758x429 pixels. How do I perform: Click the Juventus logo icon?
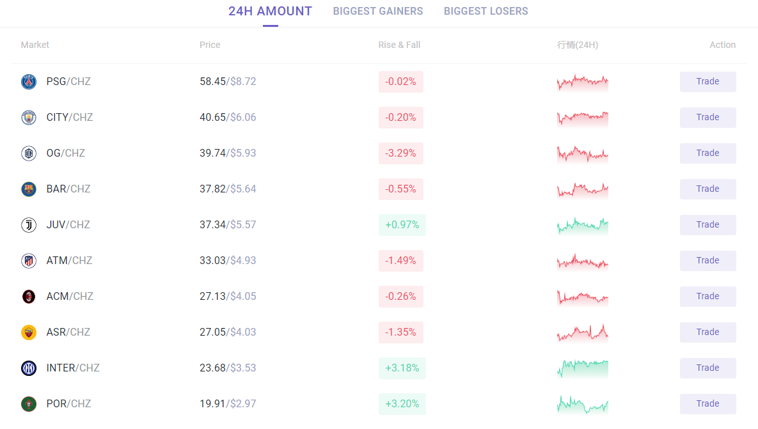click(29, 225)
